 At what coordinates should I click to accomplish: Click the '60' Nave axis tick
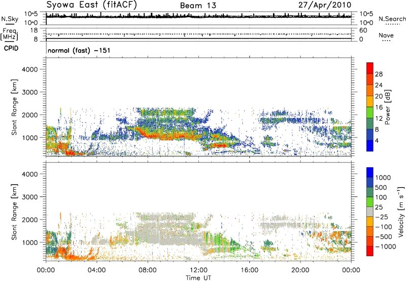[363, 30]
